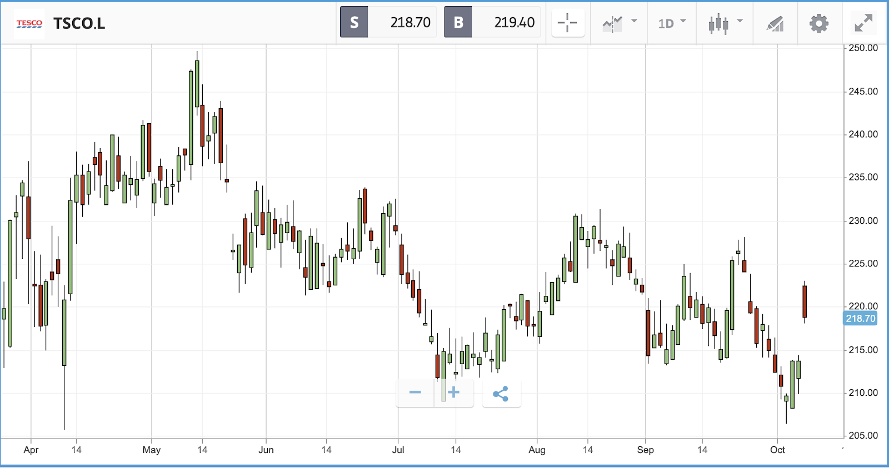Click the 205.00 price axis label
The image size is (889, 468).
click(863, 436)
